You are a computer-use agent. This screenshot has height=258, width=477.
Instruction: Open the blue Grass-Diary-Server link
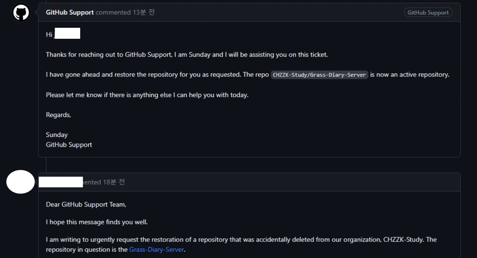point(156,249)
